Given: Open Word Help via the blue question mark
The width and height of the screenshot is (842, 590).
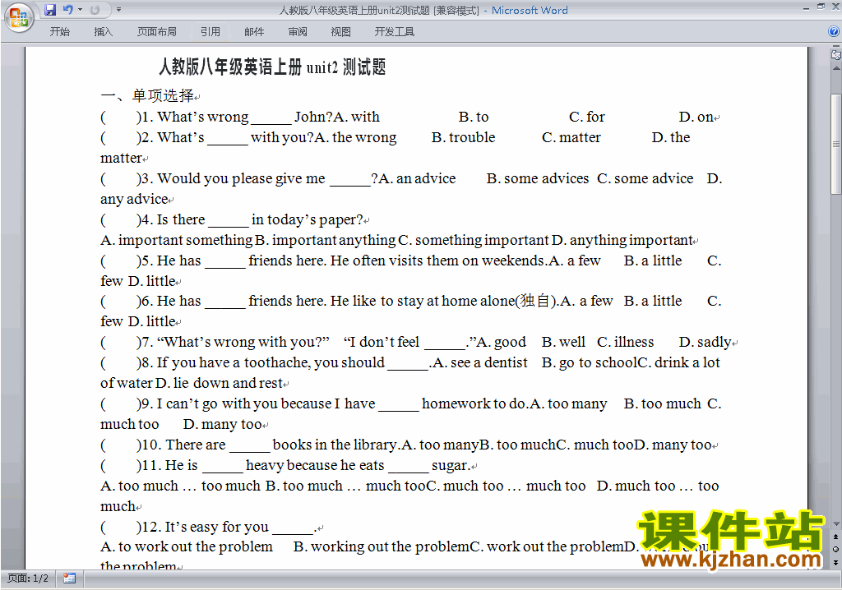Looking at the screenshot, I should point(834,32).
